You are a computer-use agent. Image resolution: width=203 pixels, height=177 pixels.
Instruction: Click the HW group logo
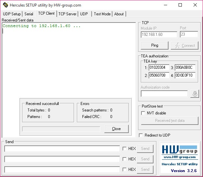click(x=180, y=150)
